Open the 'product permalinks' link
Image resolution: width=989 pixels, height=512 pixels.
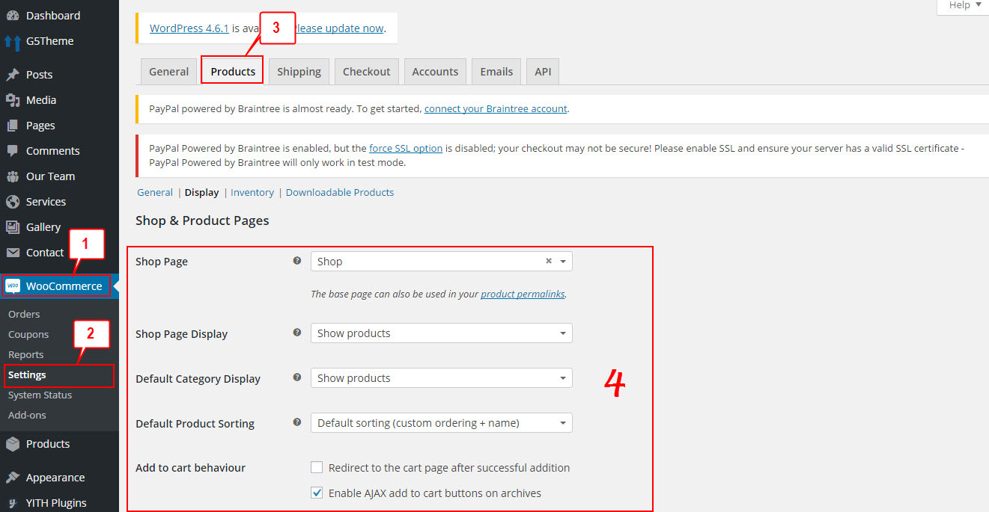click(x=523, y=294)
